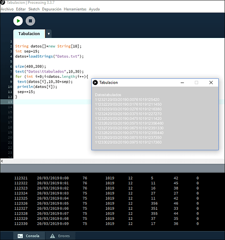Open the Editar menu

coord(21,9)
